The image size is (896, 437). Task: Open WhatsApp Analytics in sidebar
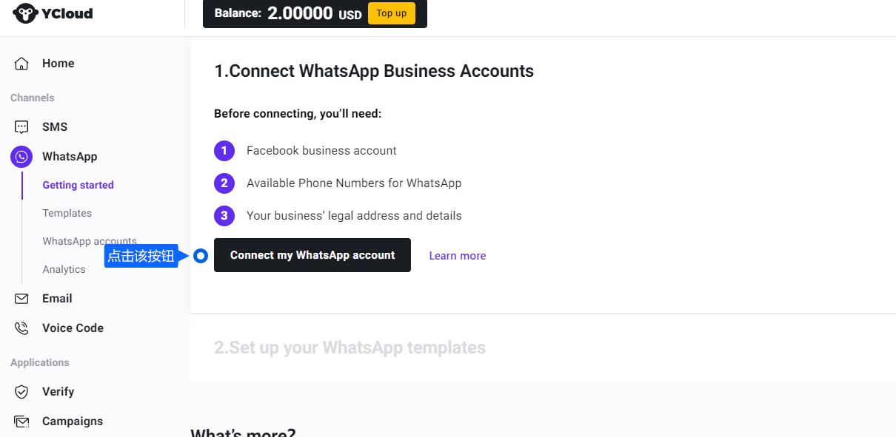point(64,269)
